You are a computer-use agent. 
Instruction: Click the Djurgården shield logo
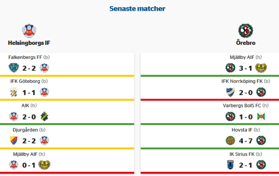coord(13,140)
